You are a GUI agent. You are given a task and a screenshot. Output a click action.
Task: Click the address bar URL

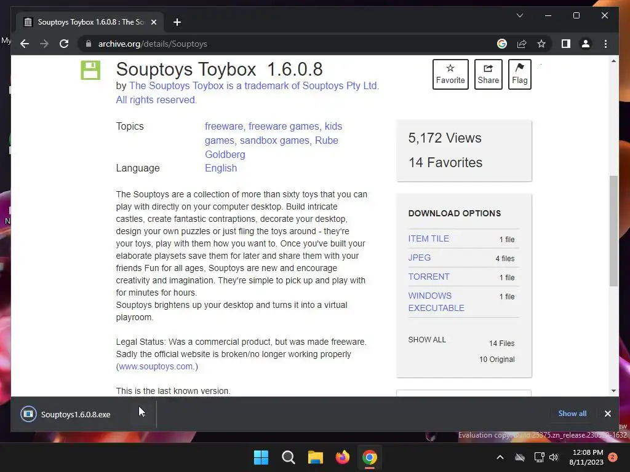[153, 44]
